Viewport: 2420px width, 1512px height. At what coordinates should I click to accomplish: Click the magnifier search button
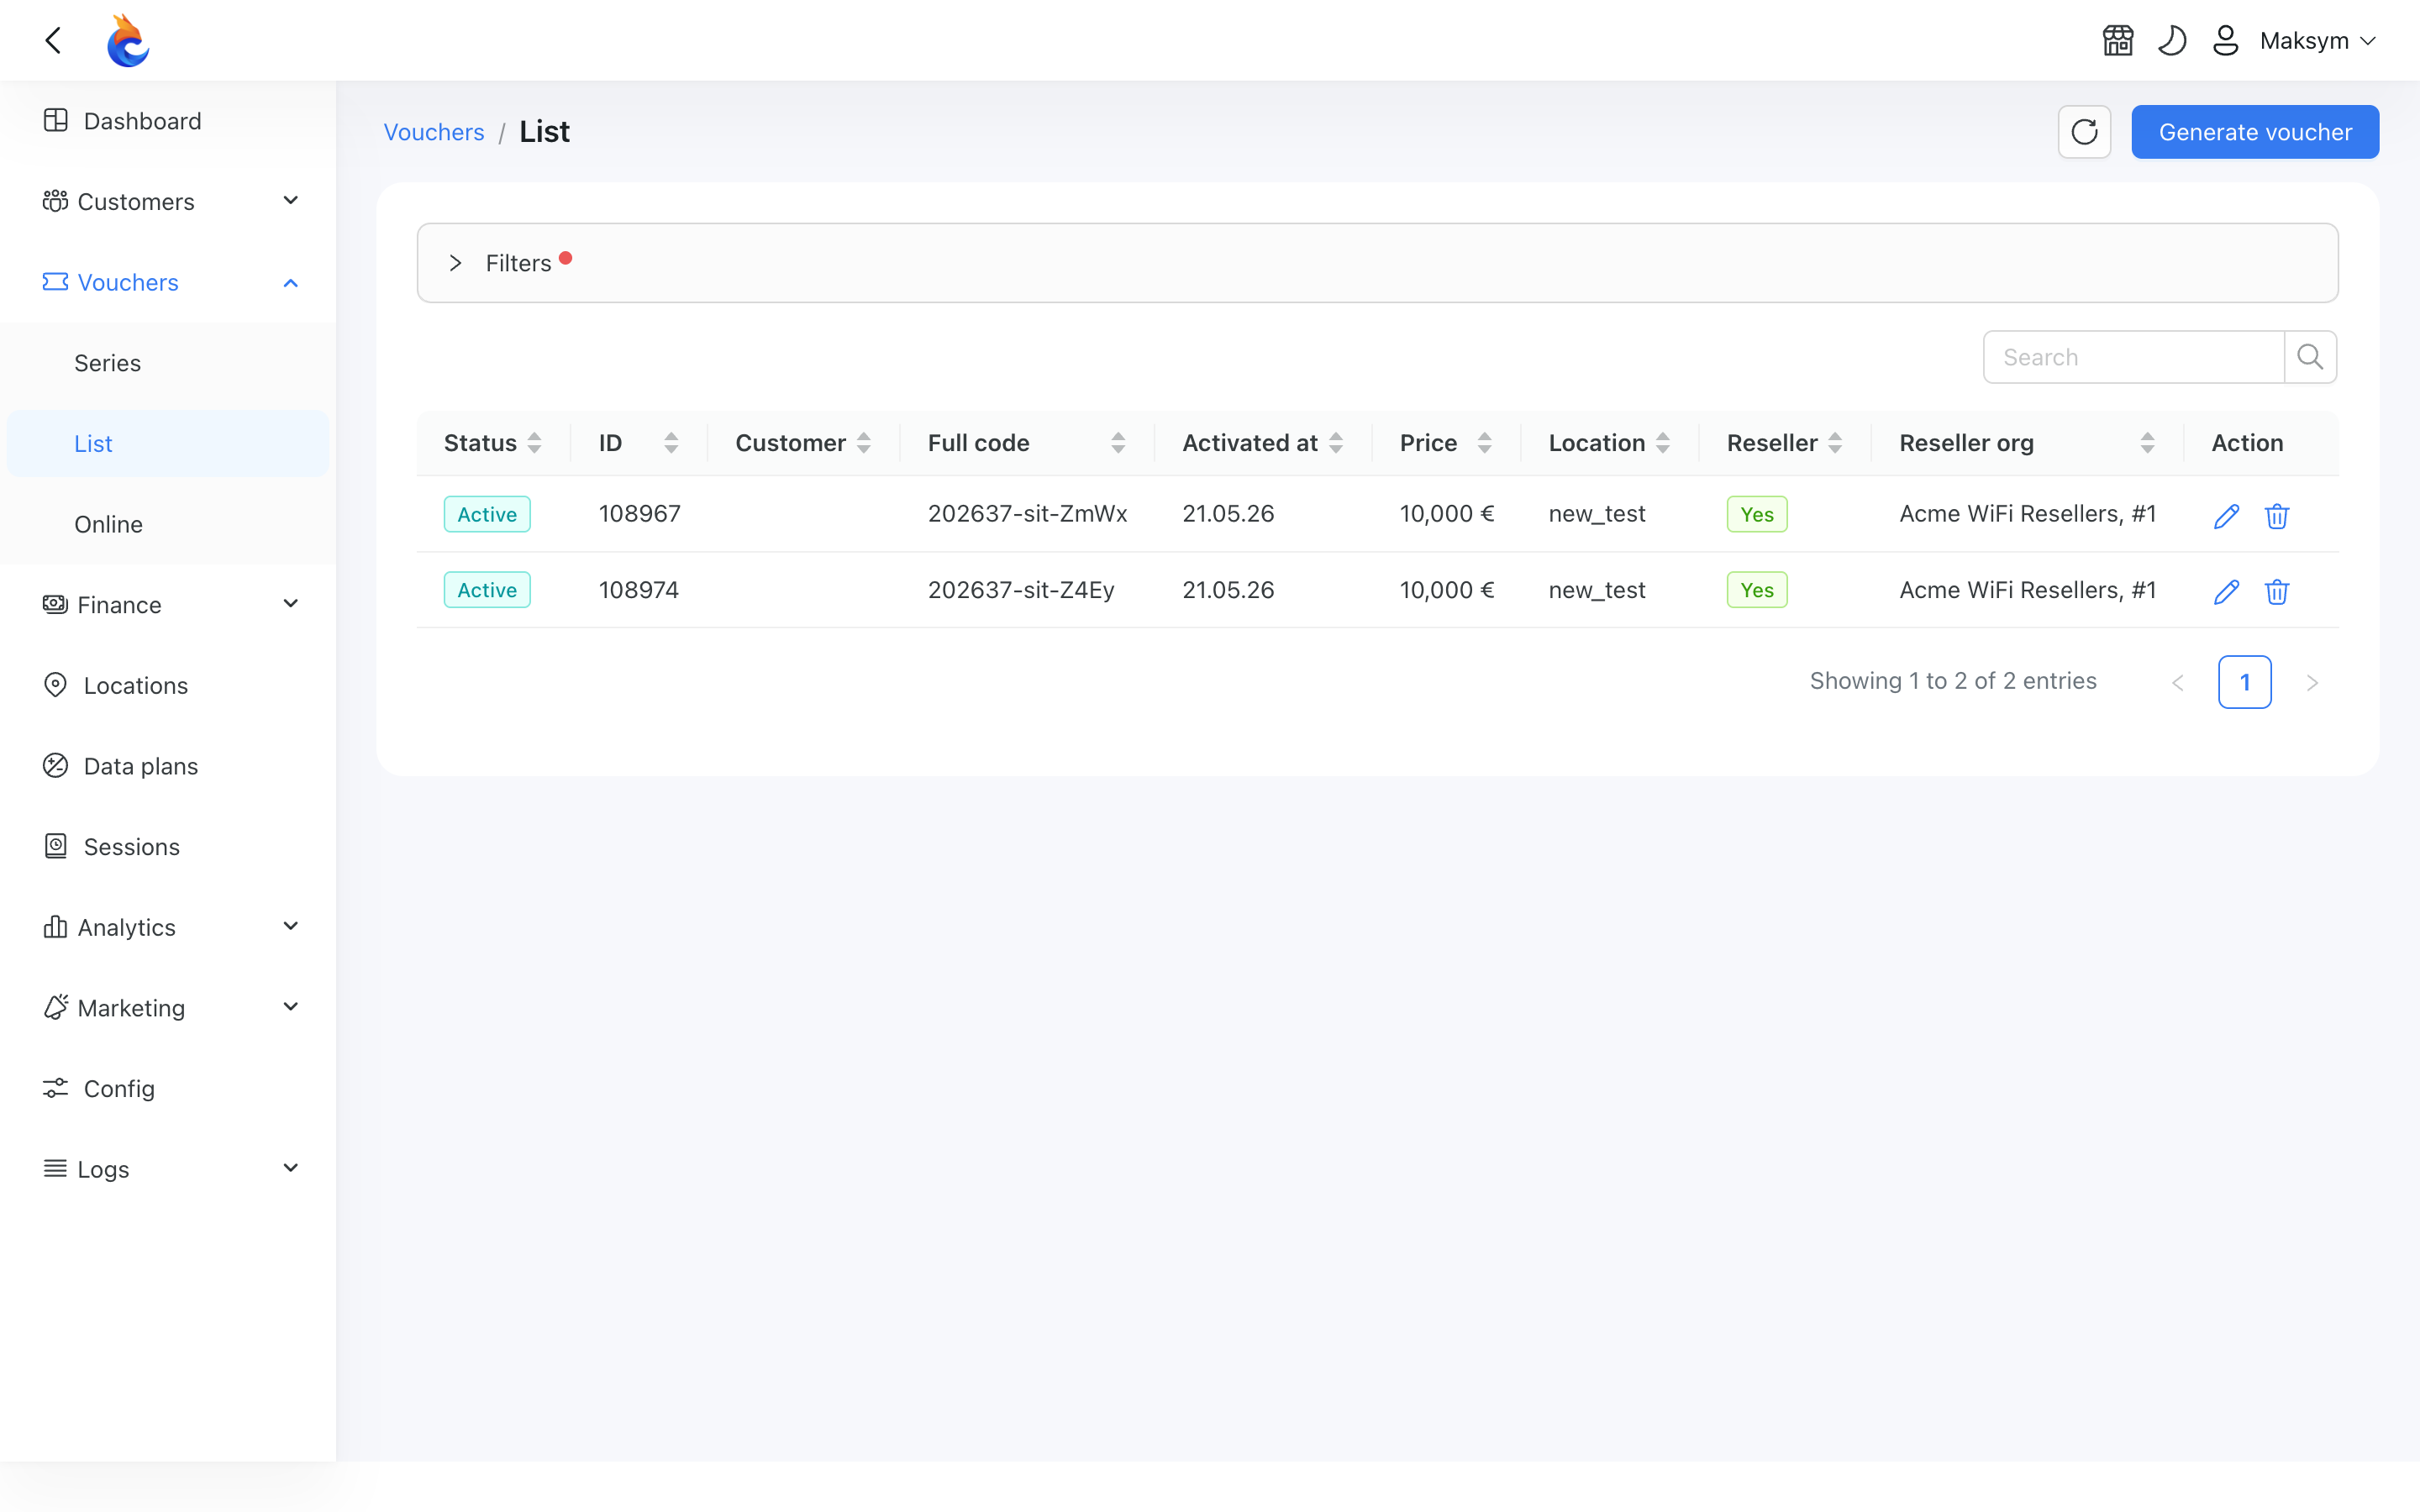point(2310,357)
